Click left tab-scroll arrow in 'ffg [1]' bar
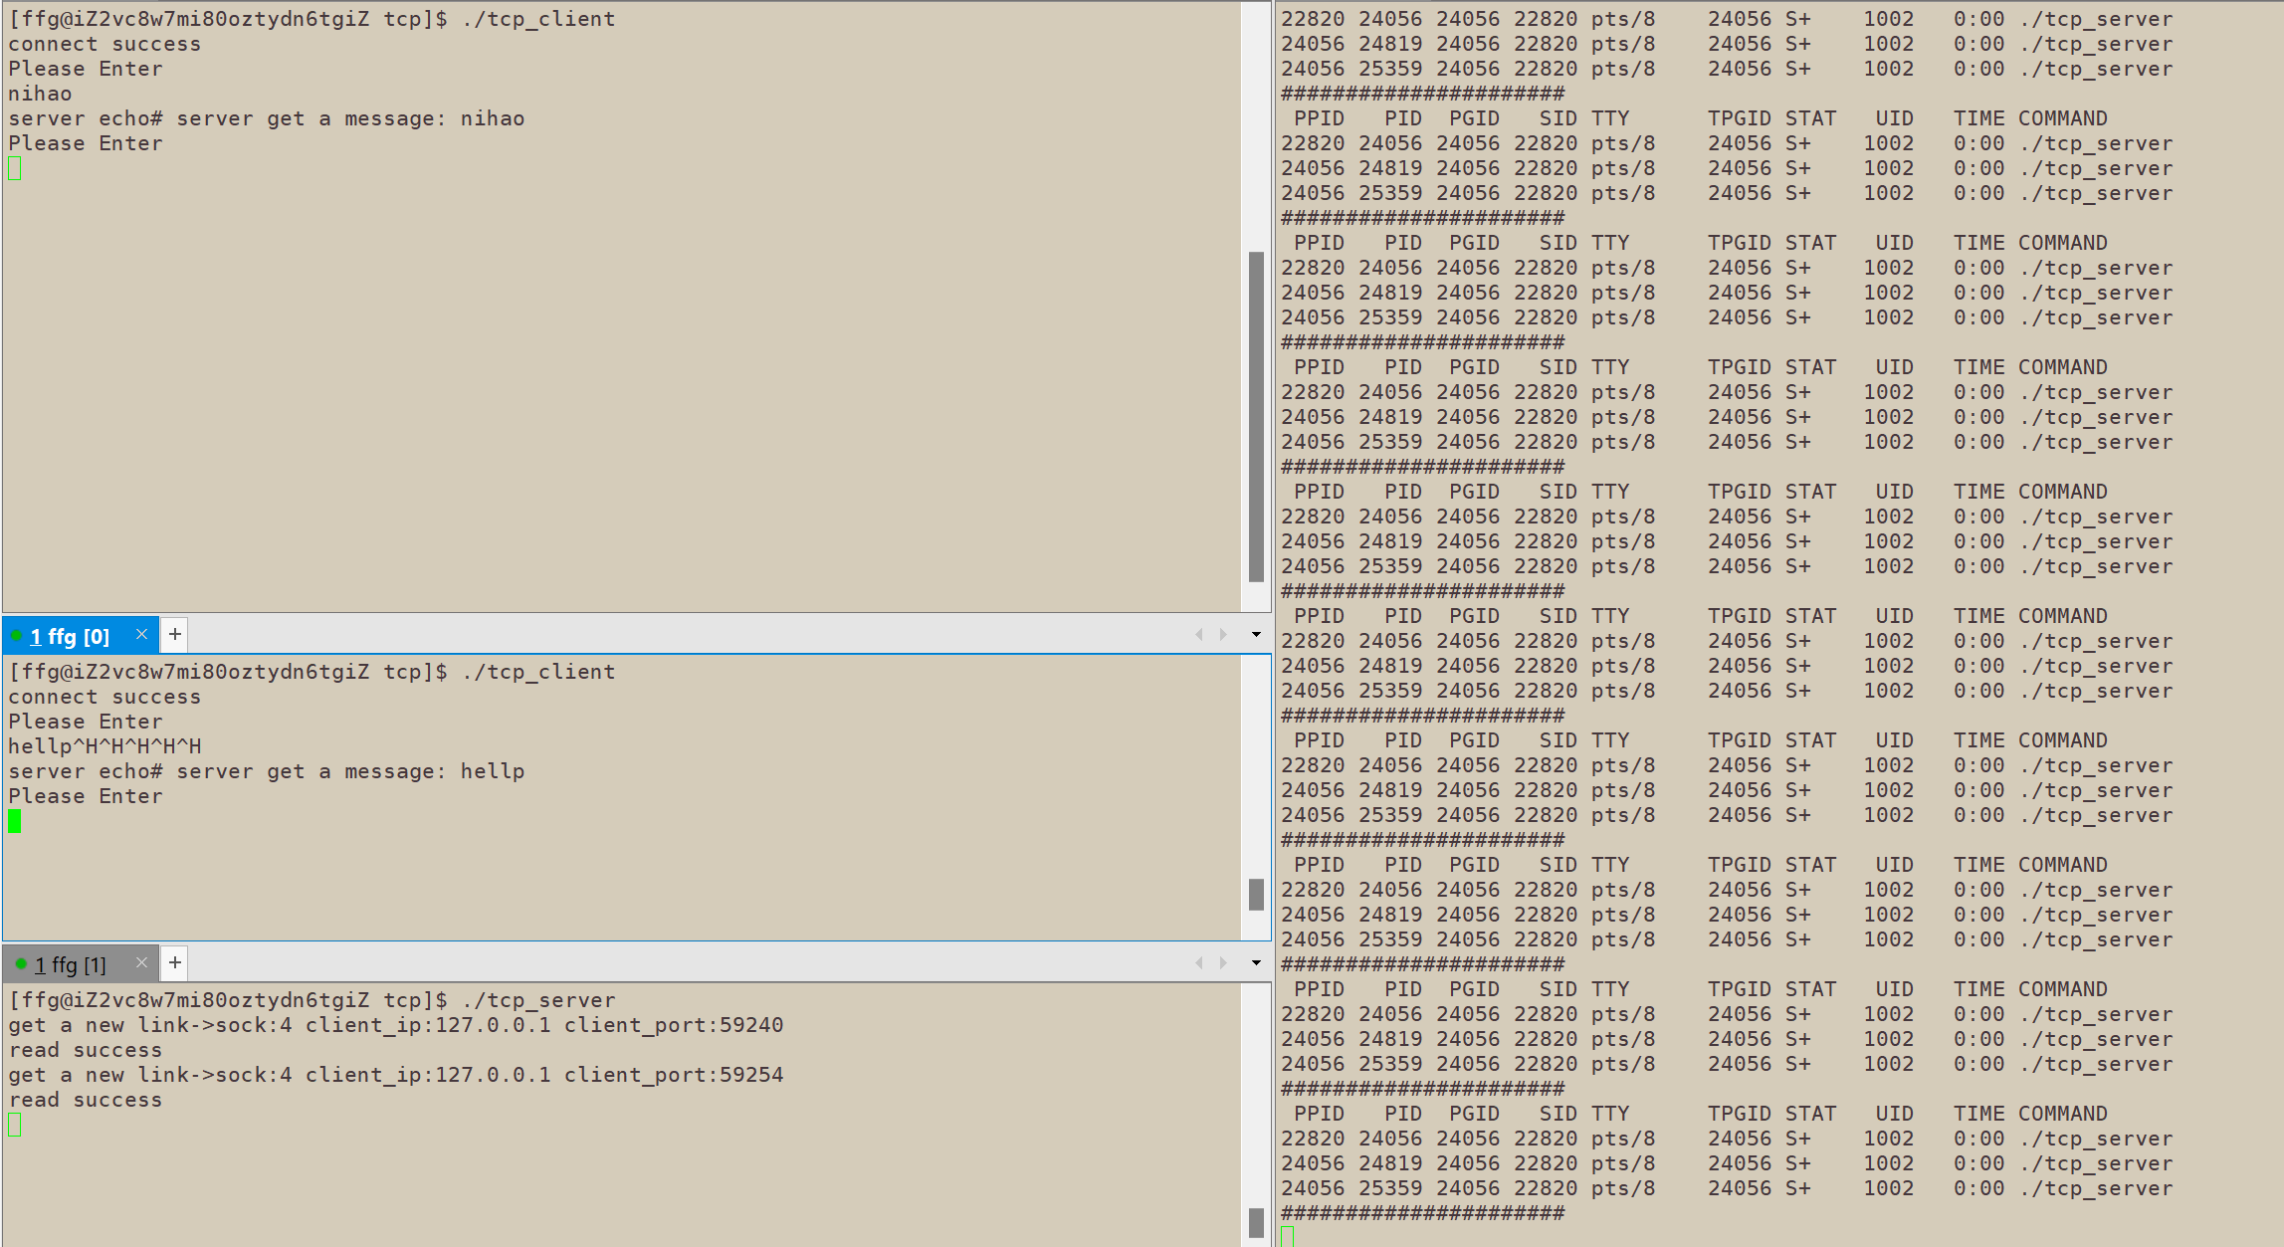 coord(1199,963)
